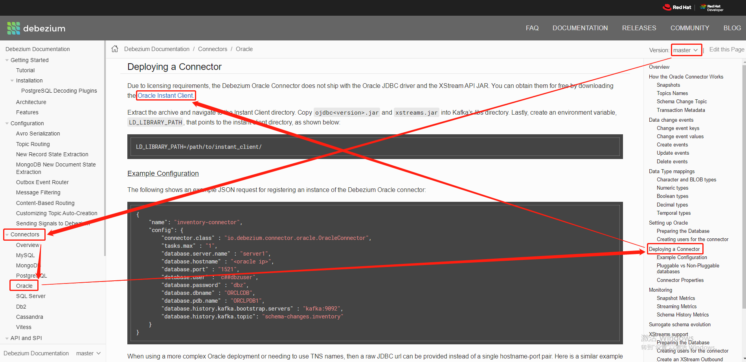The height and width of the screenshot is (362, 746).
Task: Open the COMMUNITY menu
Action: (690, 28)
